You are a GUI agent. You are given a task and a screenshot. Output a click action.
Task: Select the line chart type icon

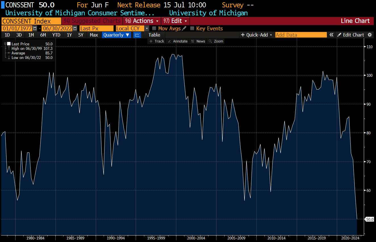pyautogui.click(x=137, y=35)
